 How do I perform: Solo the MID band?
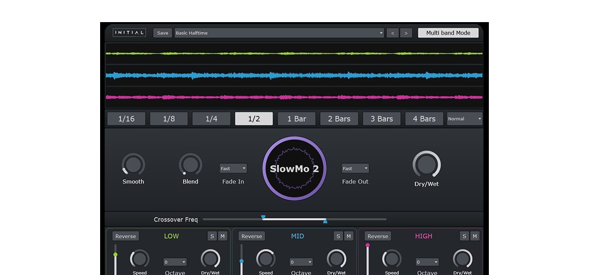(x=338, y=236)
